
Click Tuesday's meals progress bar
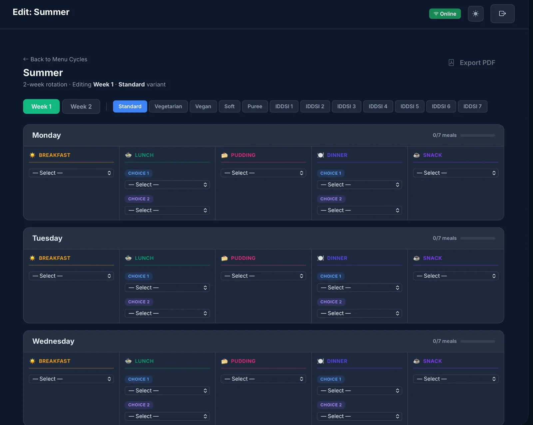478,238
